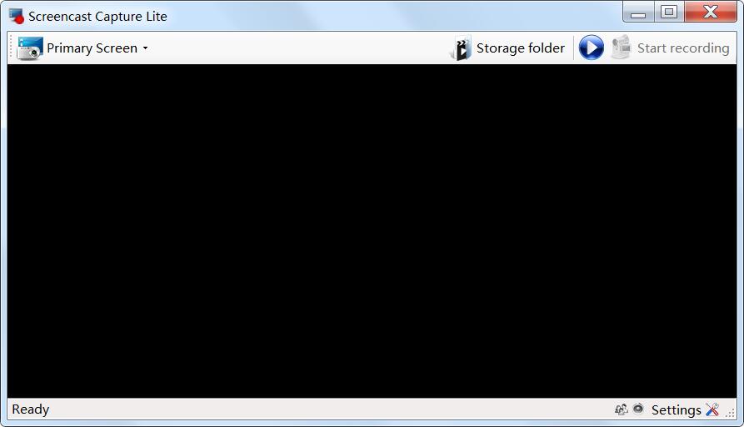This screenshot has width=744, height=427.
Task: Click the Ready status text
Action: pyautogui.click(x=30, y=409)
